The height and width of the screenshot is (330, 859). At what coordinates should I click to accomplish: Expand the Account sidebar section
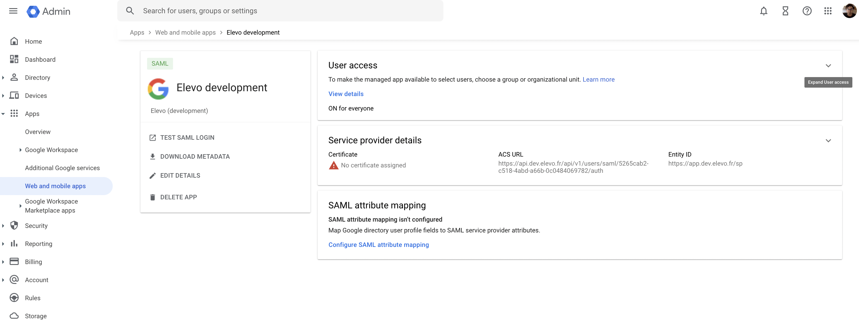[3, 280]
